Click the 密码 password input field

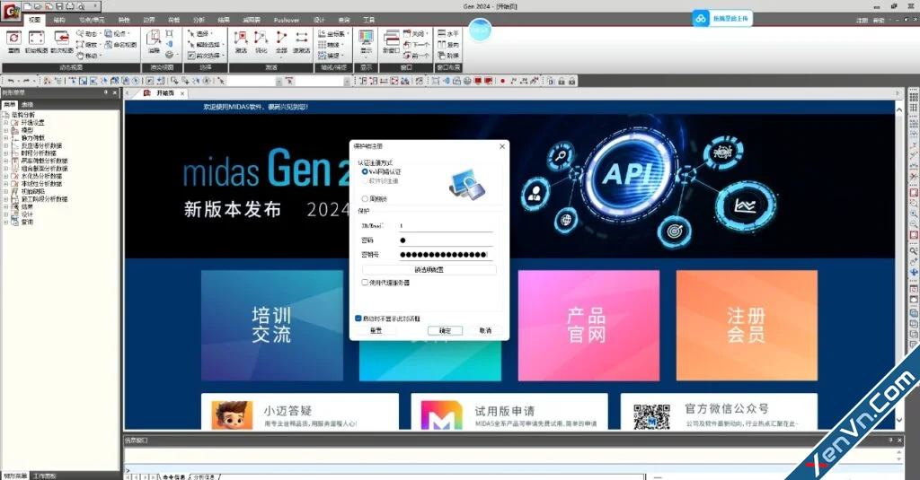click(x=446, y=240)
